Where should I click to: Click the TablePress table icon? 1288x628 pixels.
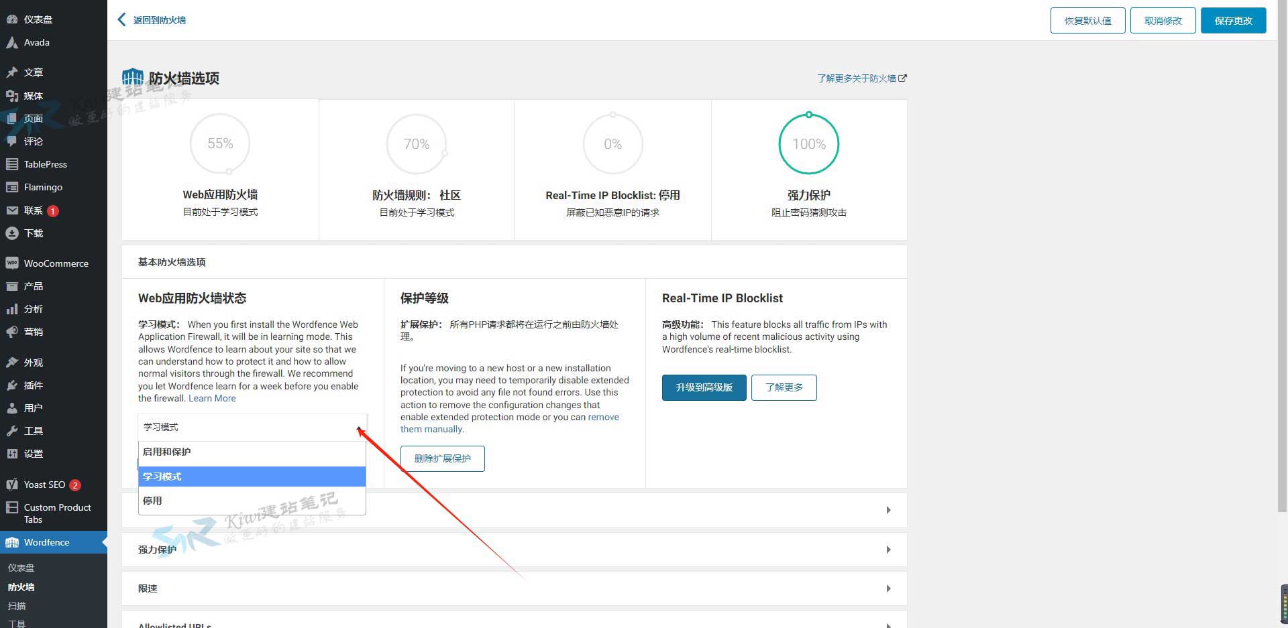(12, 164)
